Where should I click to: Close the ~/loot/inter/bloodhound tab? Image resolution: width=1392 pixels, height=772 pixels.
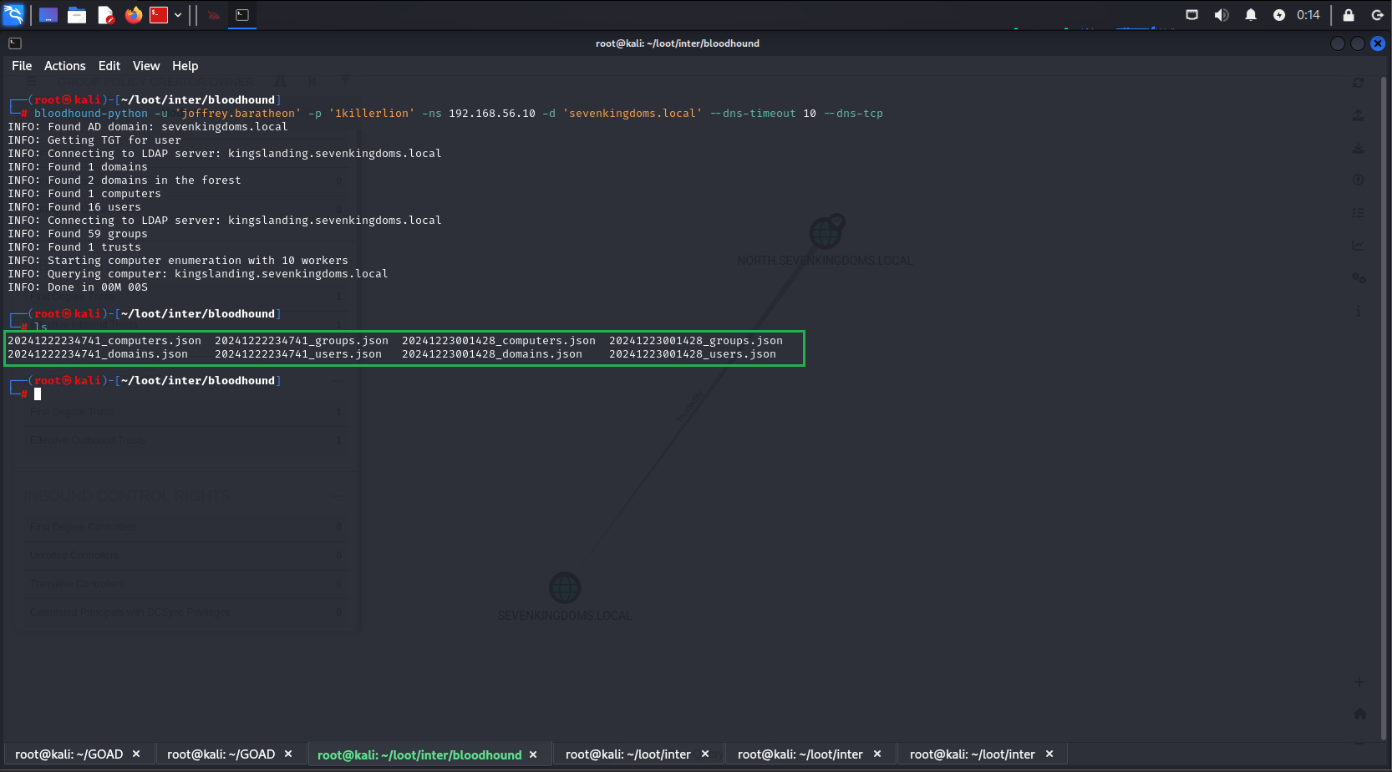coord(533,754)
